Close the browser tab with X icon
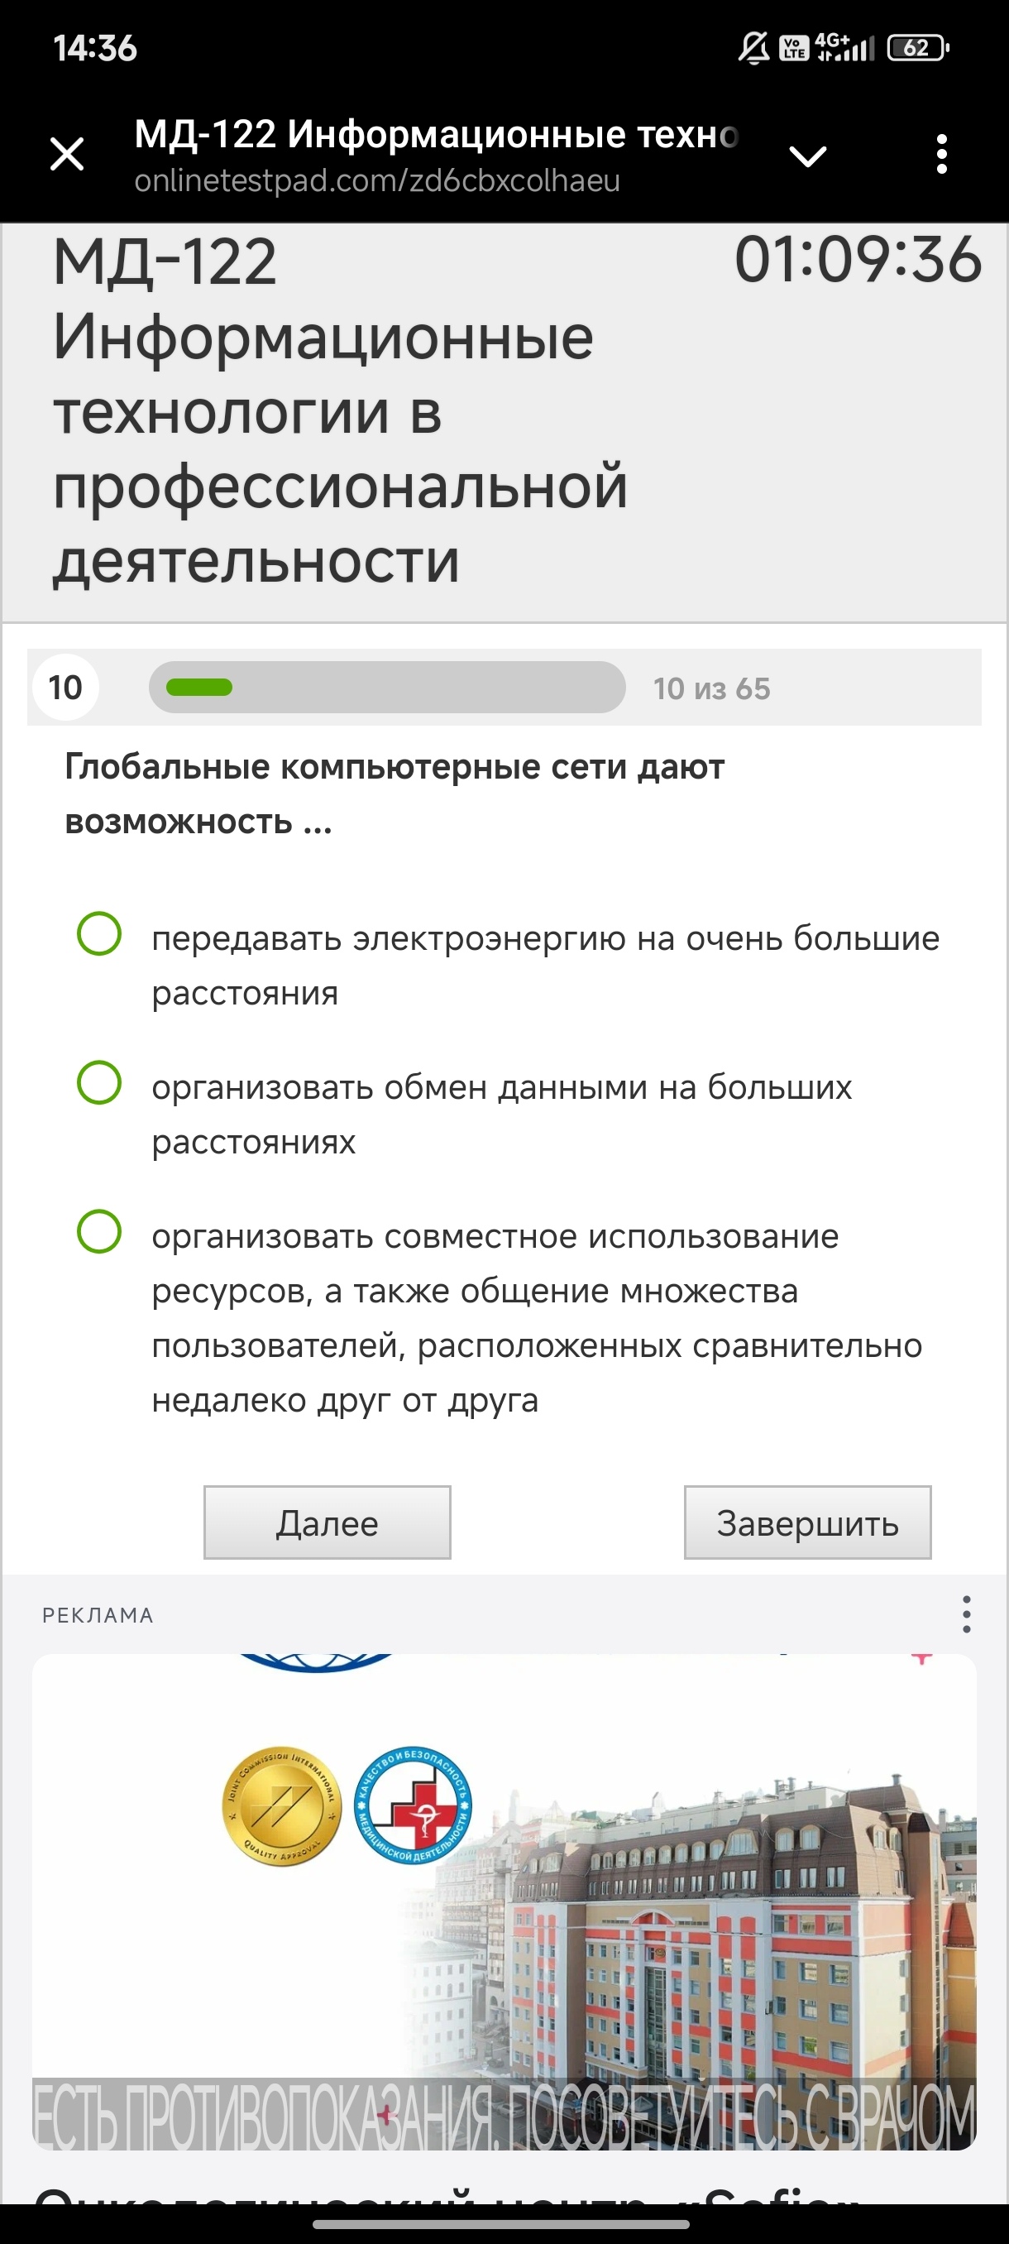The width and height of the screenshot is (1009, 2244). click(x=67, y=155)
